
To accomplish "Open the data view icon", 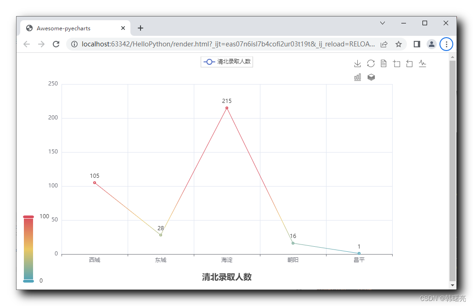I will click(383, 63).
